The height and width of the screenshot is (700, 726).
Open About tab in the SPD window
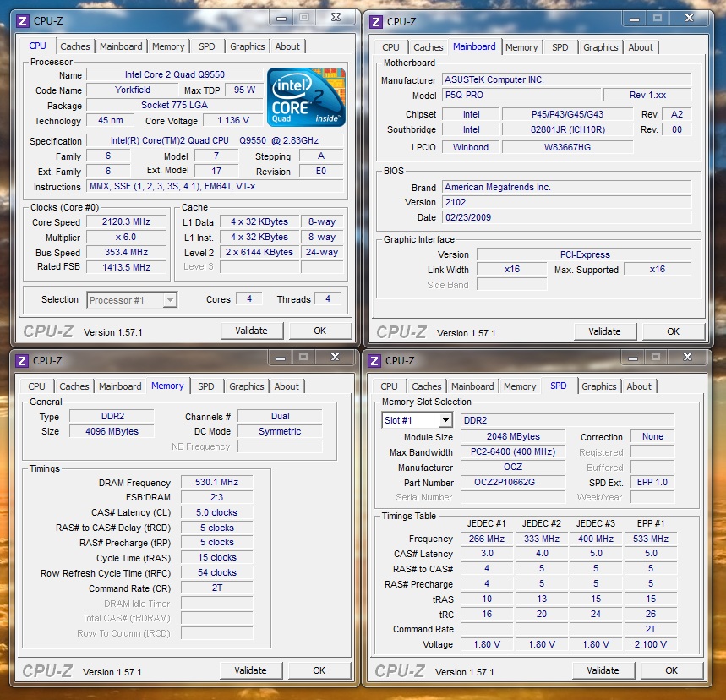[x=639, y=386]
